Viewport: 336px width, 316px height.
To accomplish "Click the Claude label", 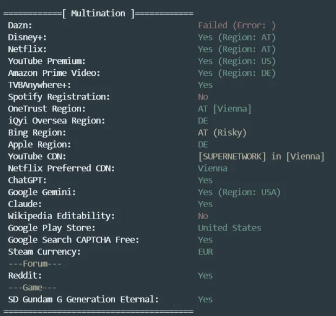I will pos(25,204).
